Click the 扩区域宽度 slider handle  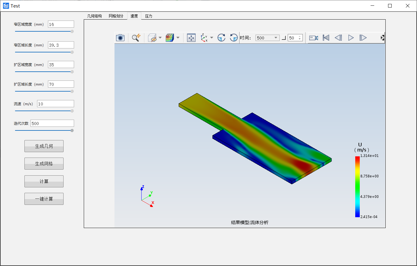[x=72, y=72]
